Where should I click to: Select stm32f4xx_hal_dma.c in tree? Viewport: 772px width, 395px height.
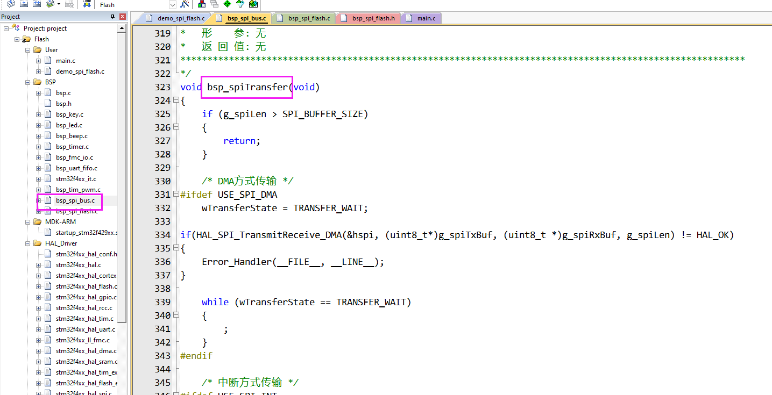click(x=86, y=350)
